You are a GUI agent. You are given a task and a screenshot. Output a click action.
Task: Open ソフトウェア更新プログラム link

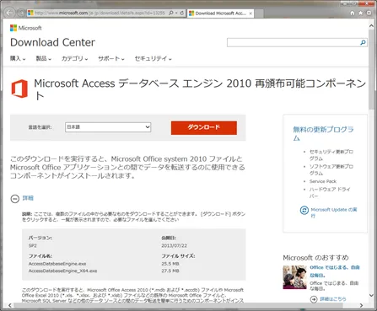tap(331, 170)
